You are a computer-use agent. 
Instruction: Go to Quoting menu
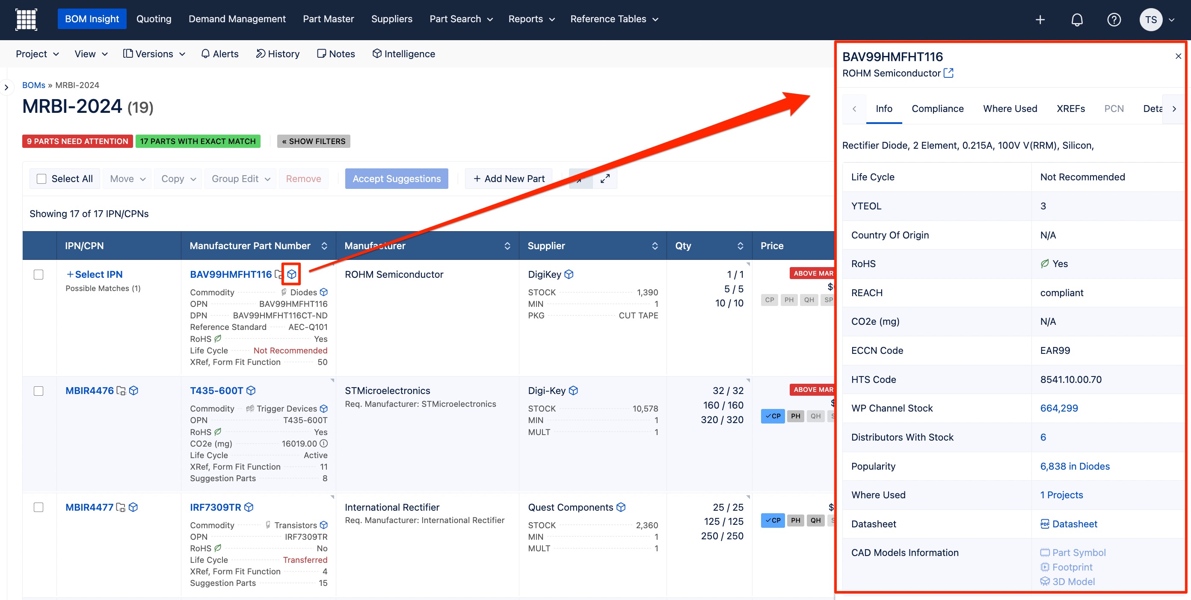154,19
